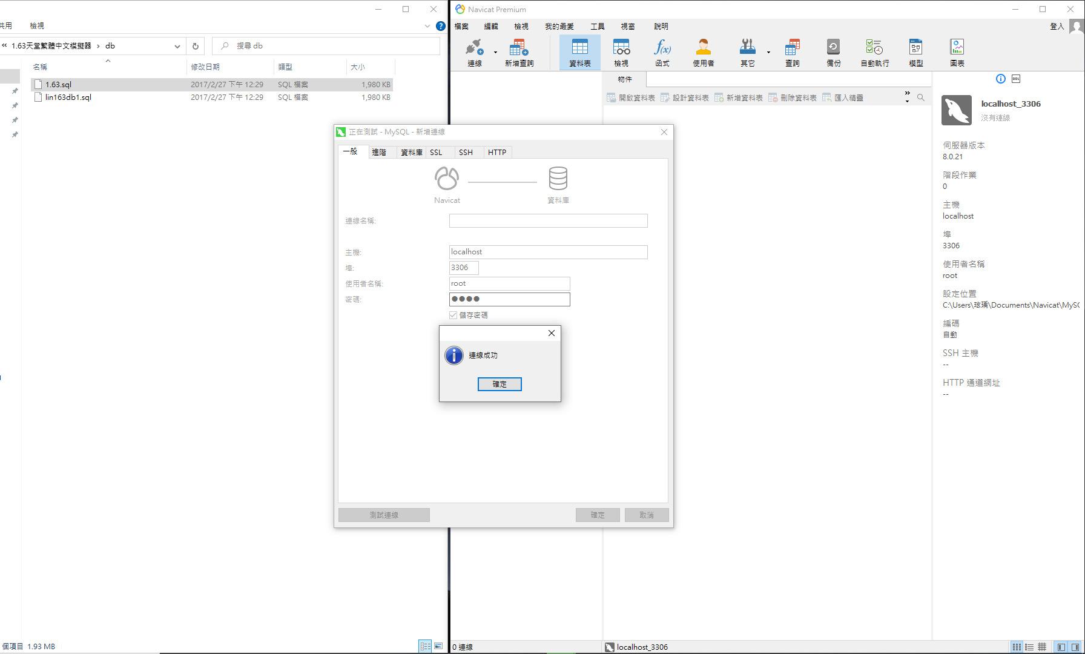Switch to the HTTP tab
1085x654 pixels.
pyautogui.click(x=497, y=152)
